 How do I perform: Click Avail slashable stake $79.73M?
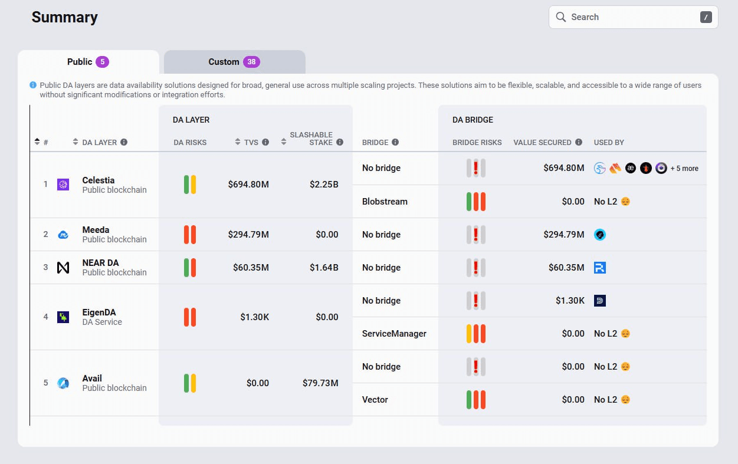pos(320,383)
